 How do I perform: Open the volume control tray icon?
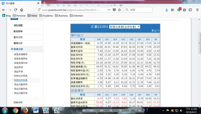[181, 110]
